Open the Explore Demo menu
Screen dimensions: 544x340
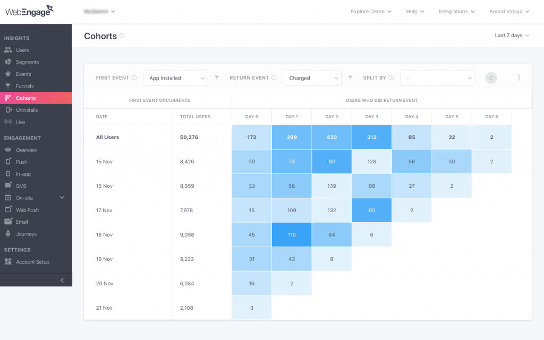(370, 11)
